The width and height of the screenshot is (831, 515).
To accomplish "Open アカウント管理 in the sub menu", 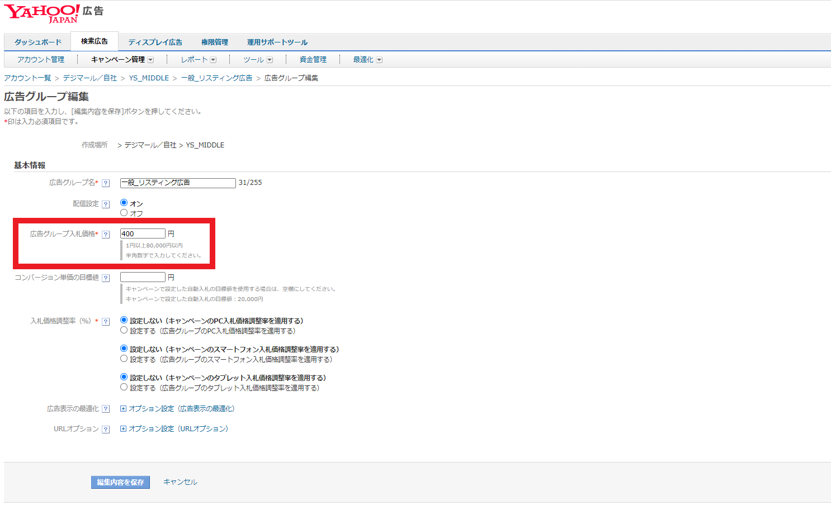I will (41, 60).
